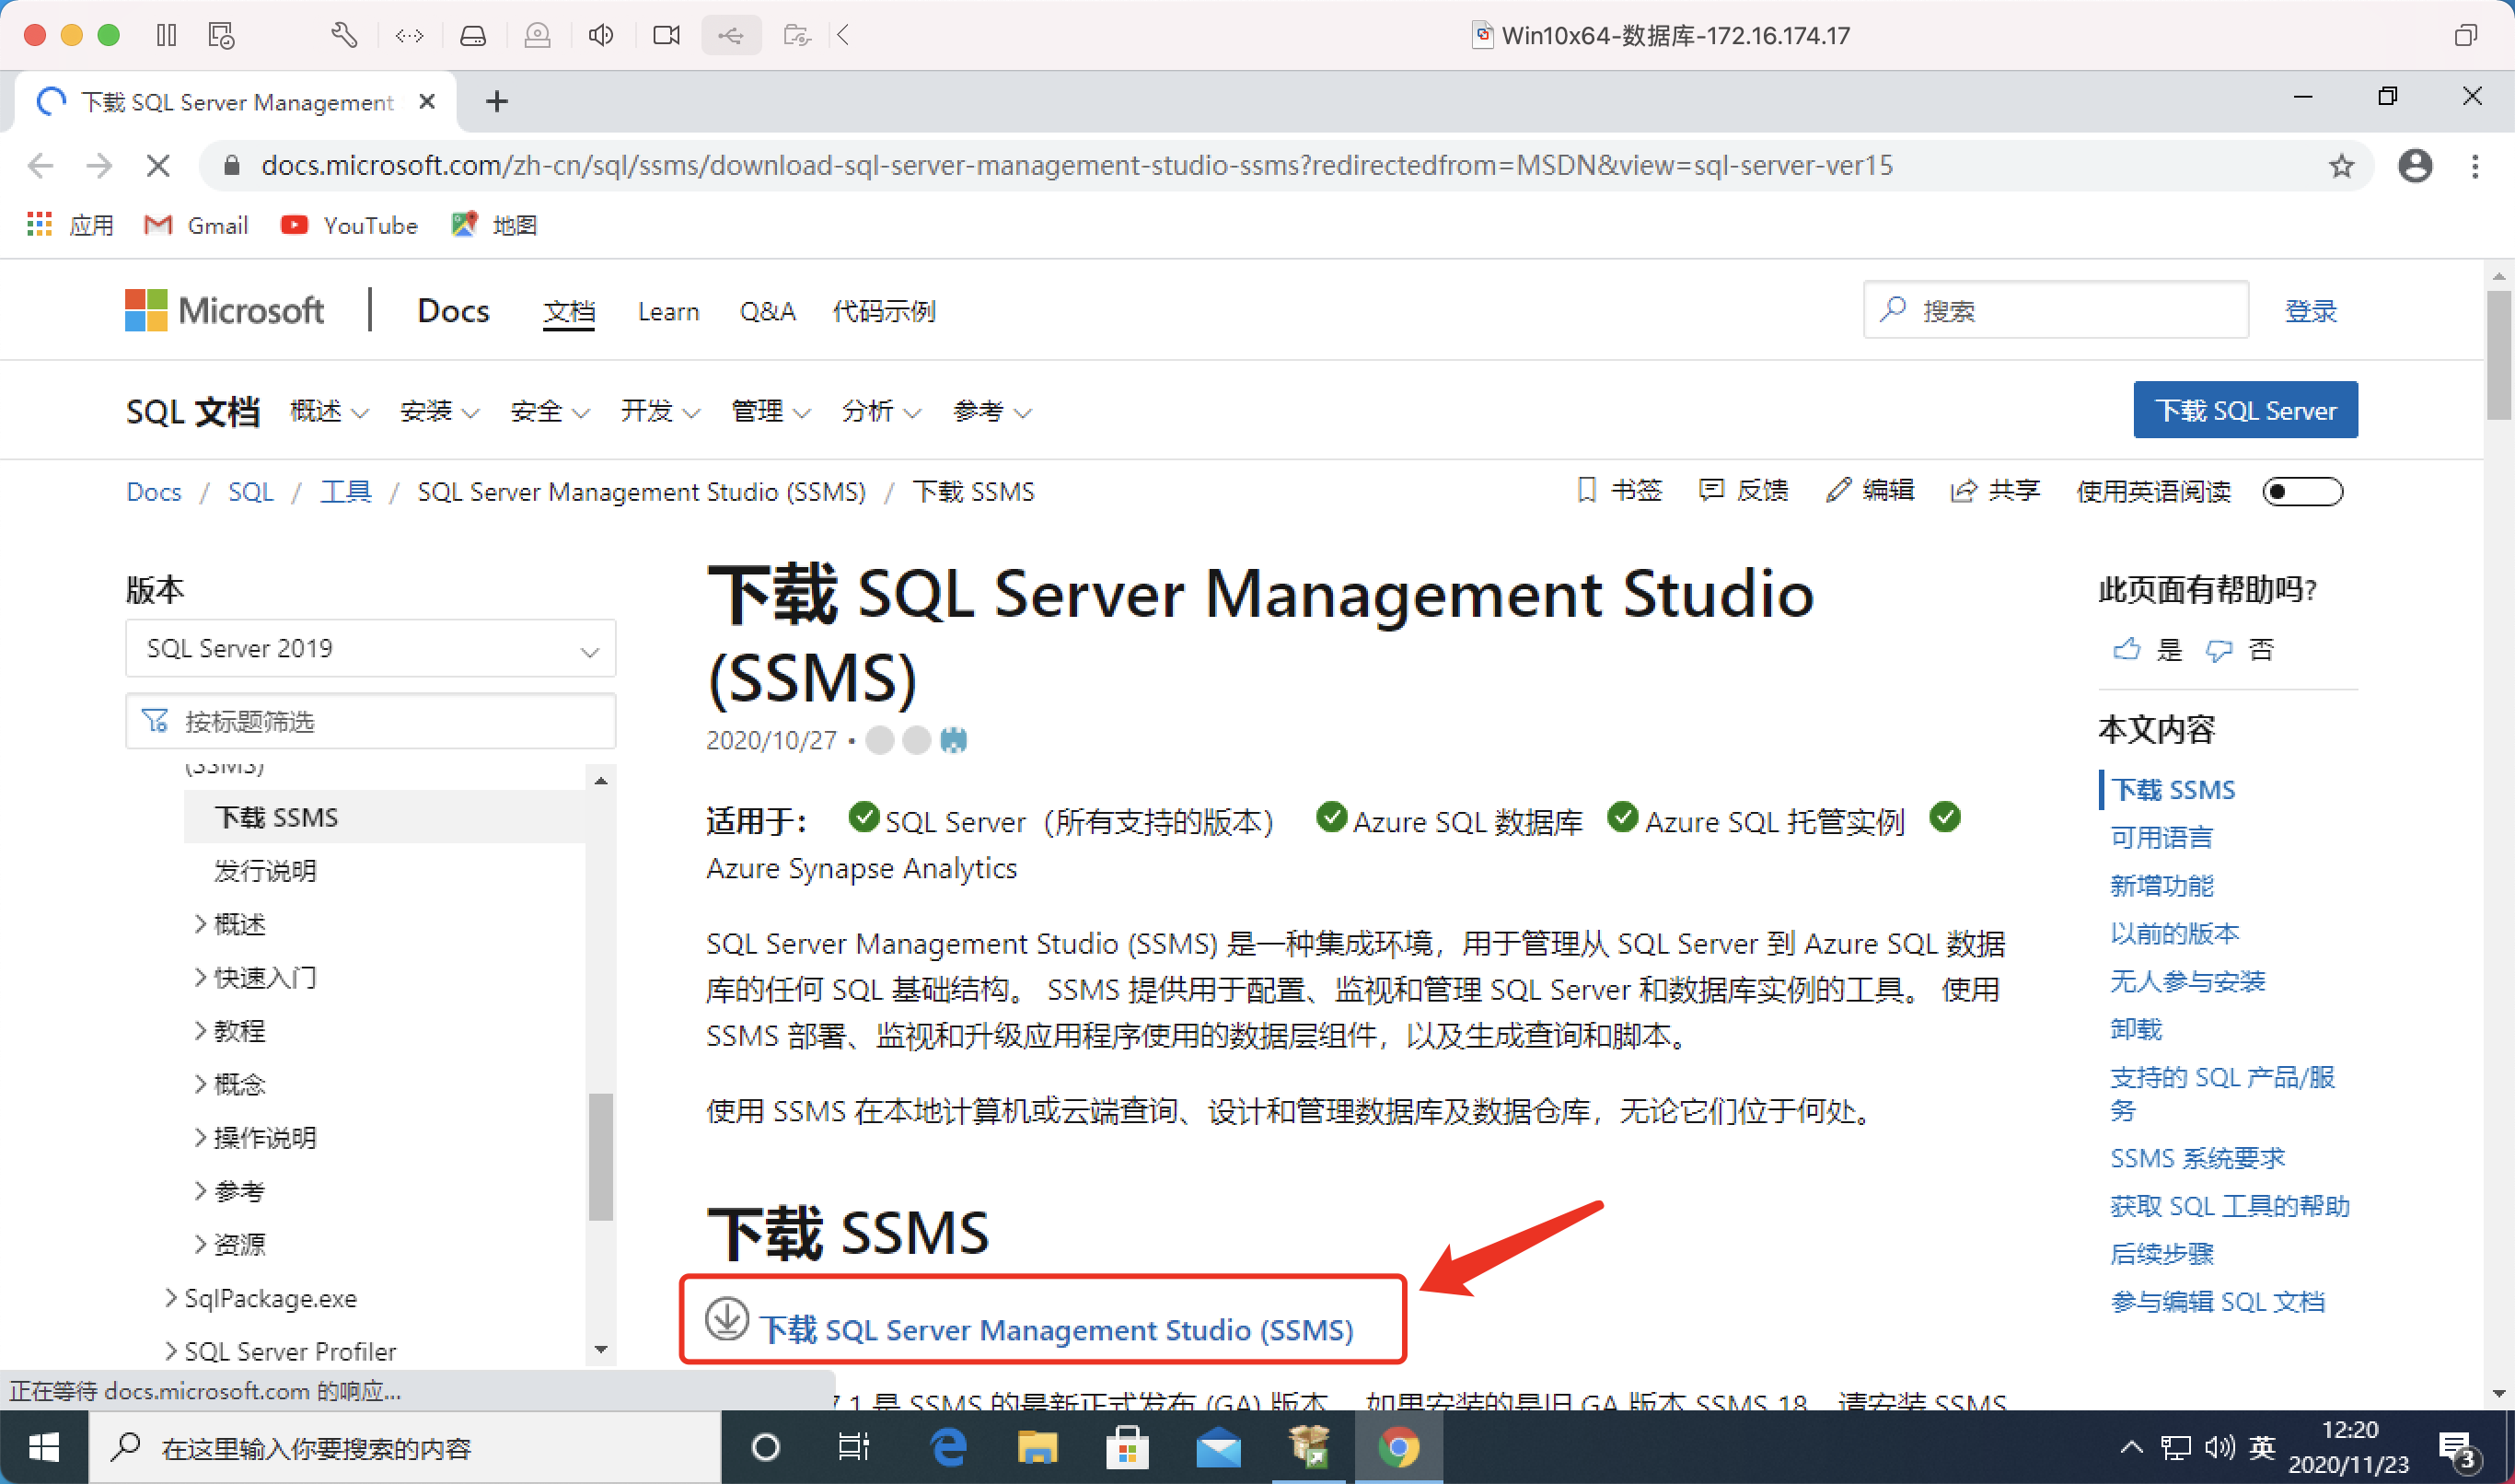Open the VM snapshot icon

221,35
